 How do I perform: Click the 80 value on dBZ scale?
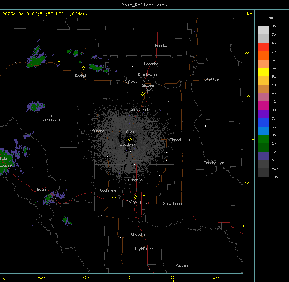pos(274,26)
